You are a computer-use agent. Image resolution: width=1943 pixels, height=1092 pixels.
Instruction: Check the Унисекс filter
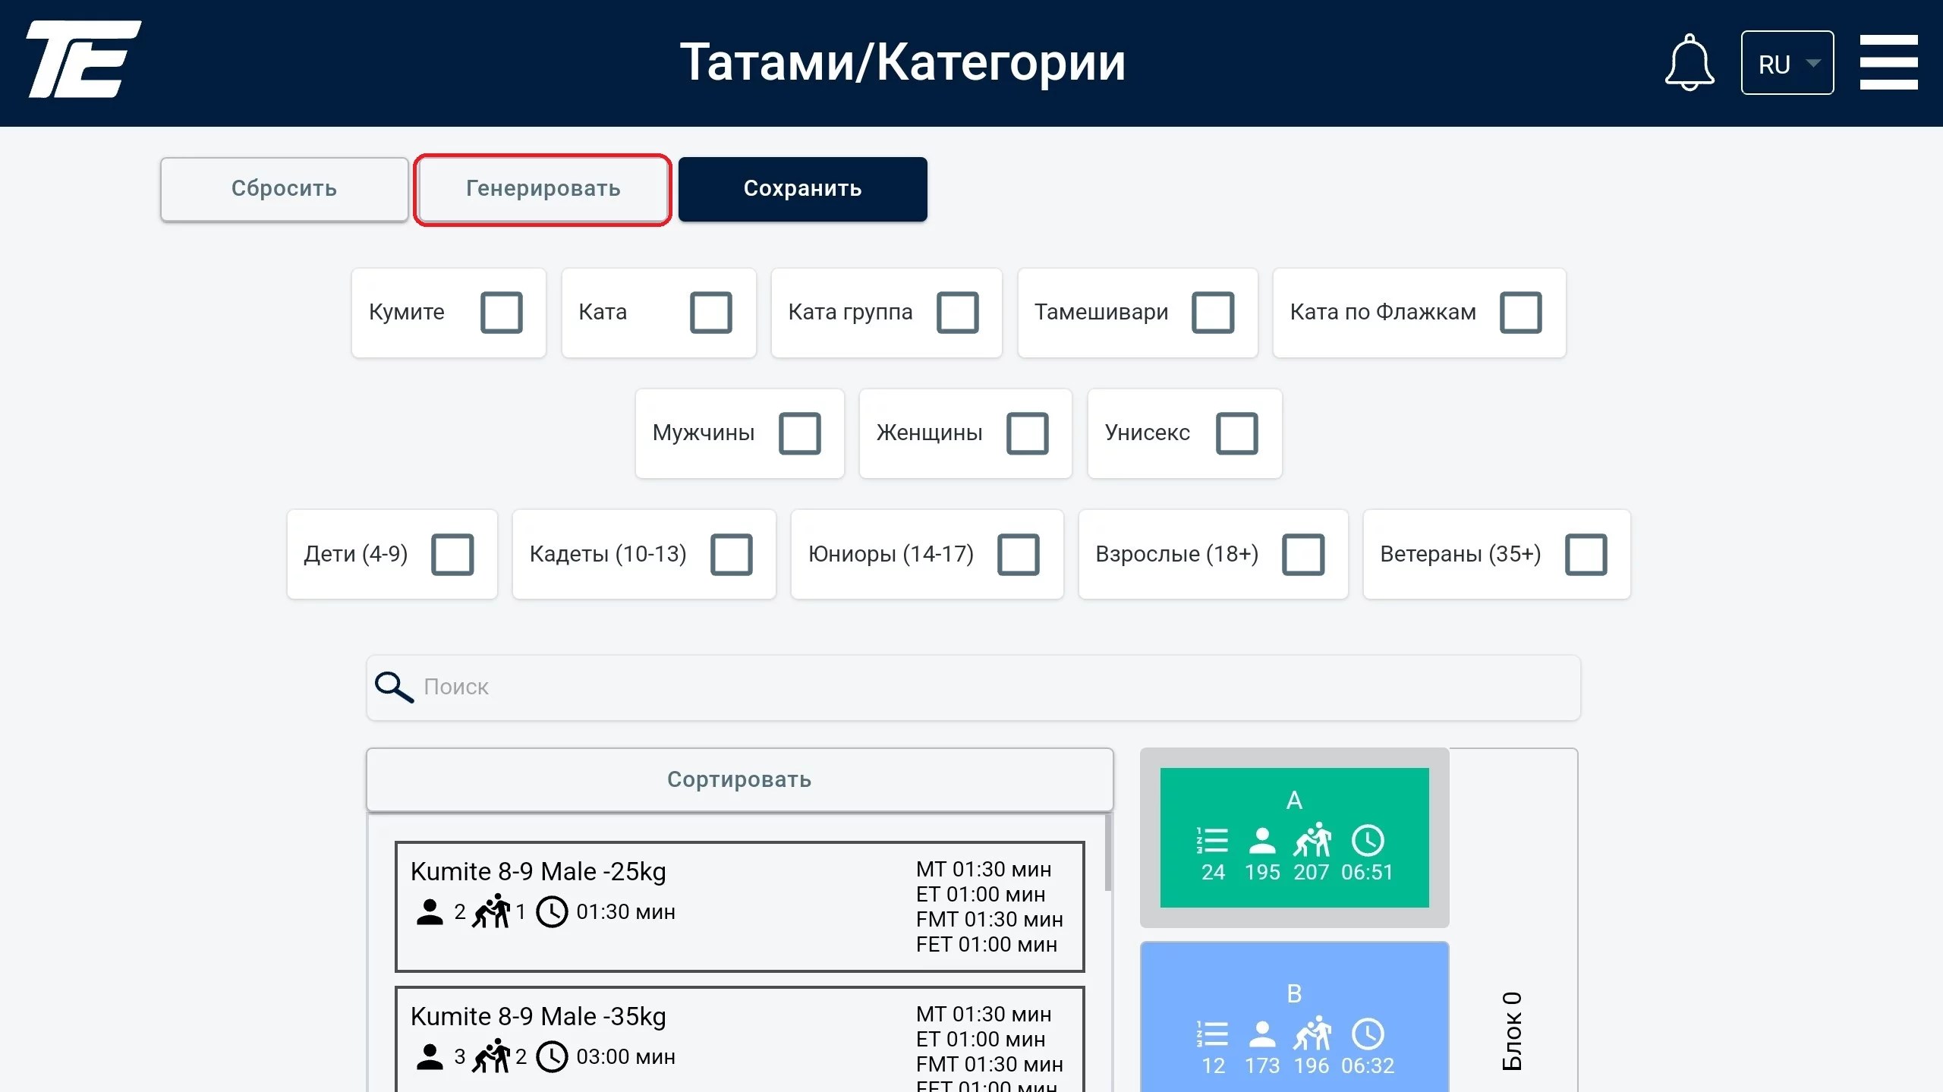click(1237, 433)
